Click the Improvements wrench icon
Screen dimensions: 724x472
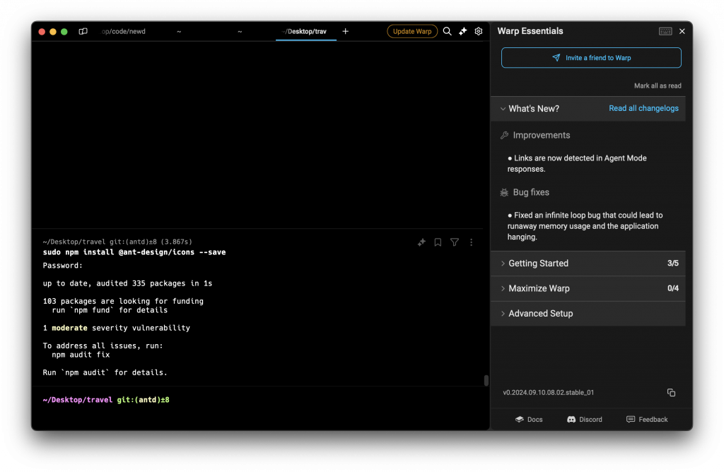(x=504, y=135)
